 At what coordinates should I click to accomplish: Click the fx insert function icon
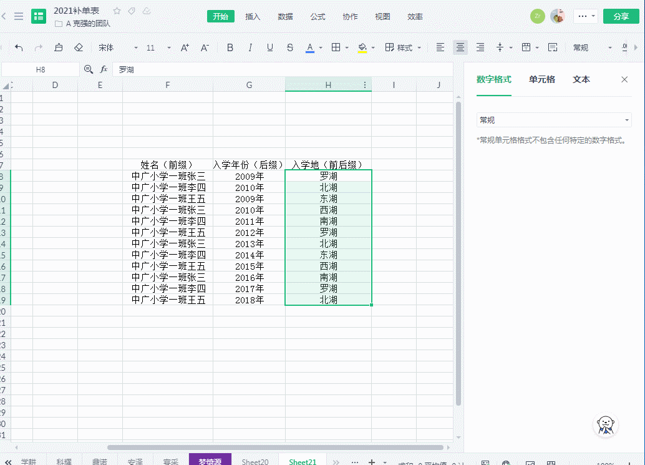[104, 69]
